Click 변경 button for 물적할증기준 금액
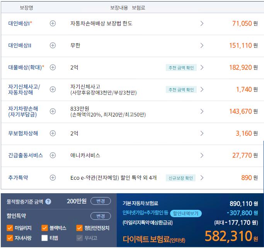This screenshot has width=264, height=248. tap(100, 201)
